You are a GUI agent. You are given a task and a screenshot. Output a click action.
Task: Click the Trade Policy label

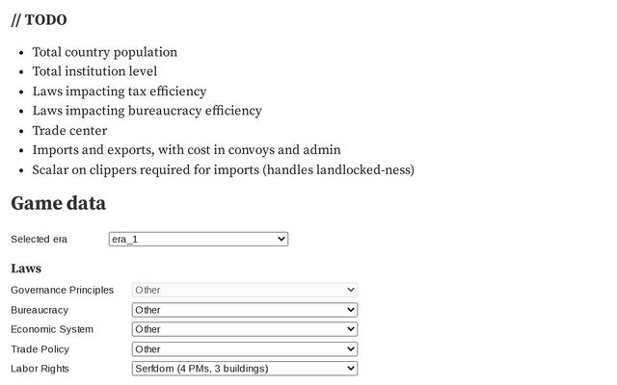40,349
